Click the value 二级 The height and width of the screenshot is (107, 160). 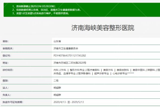click(56, 81)
